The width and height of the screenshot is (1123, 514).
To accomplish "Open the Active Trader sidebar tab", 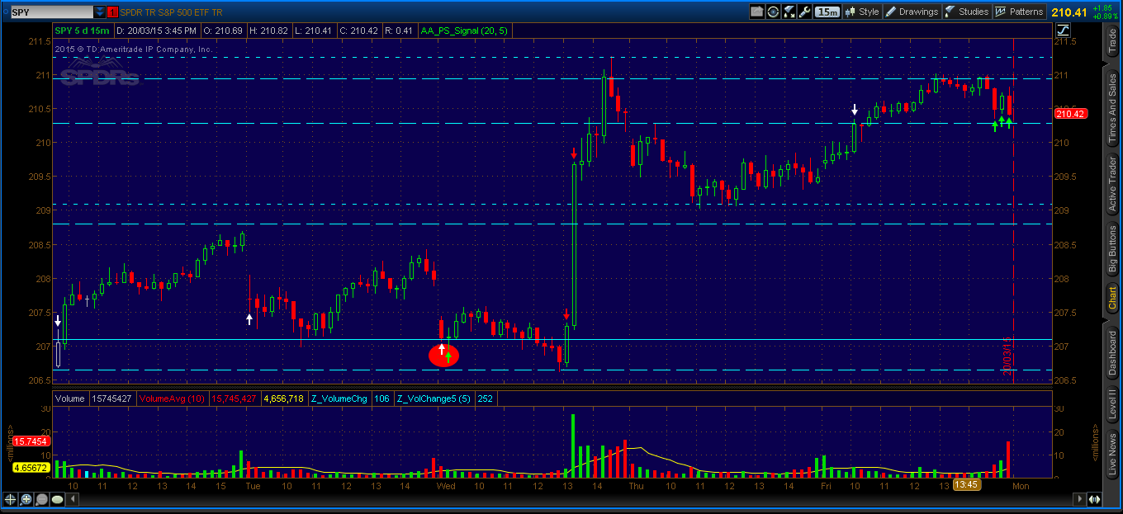I will (x=1111, y=185).
